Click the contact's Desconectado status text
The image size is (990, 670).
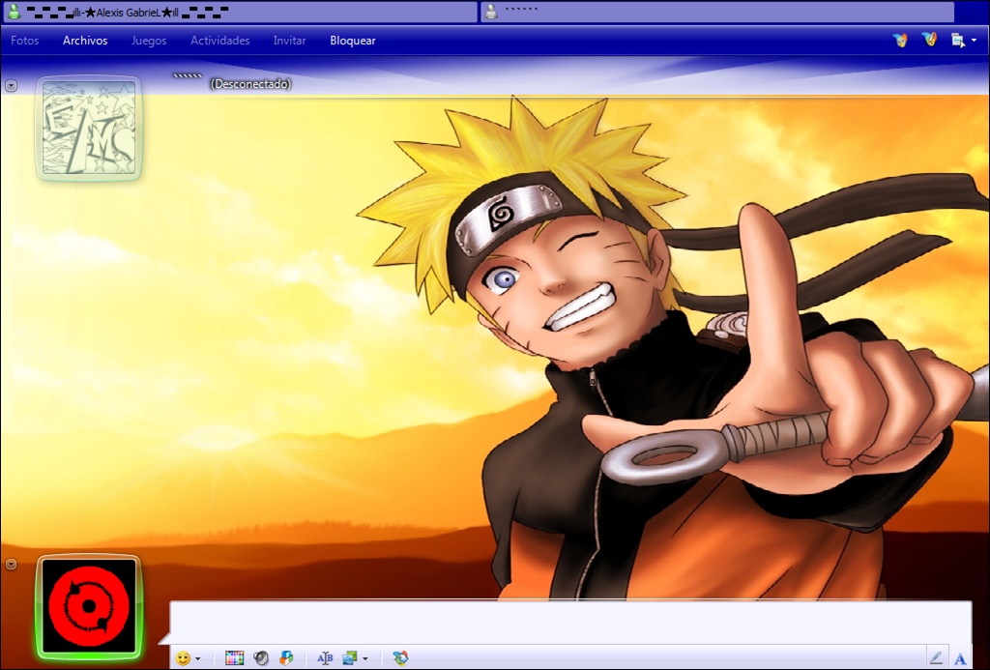[x=250, y=84]
